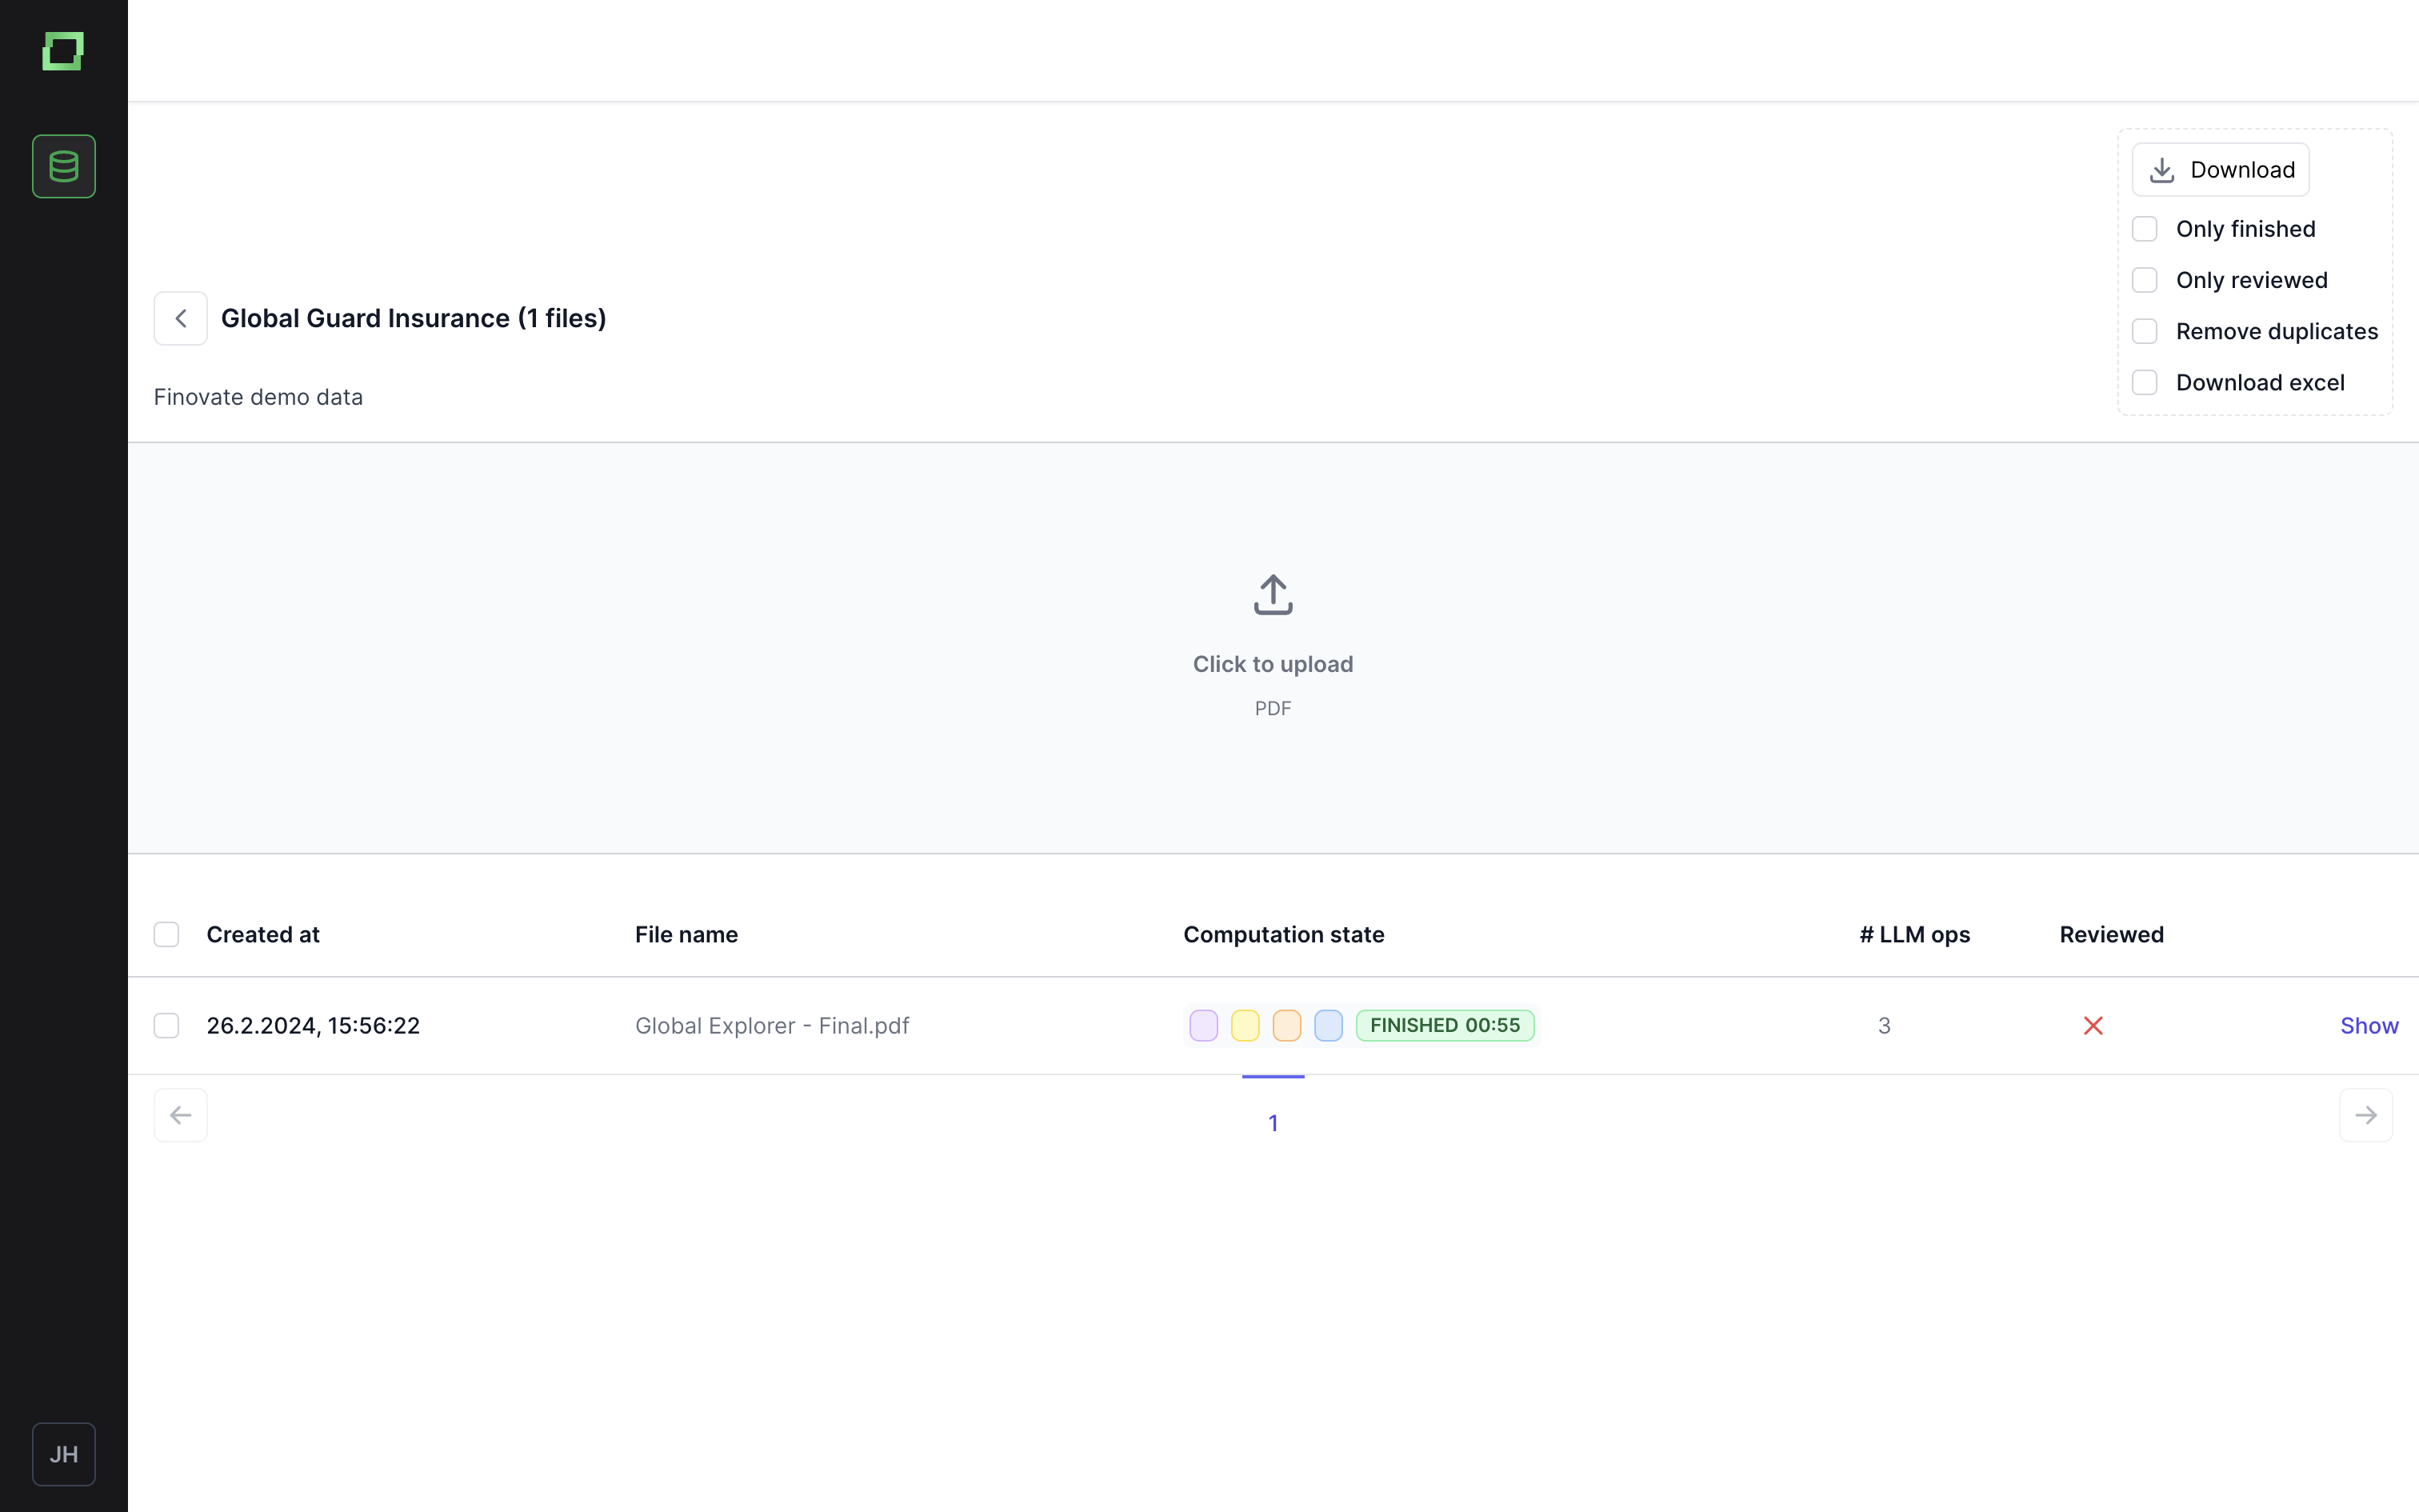
Task: Click the blue computation state swatch
Action: (1327, 1026)
